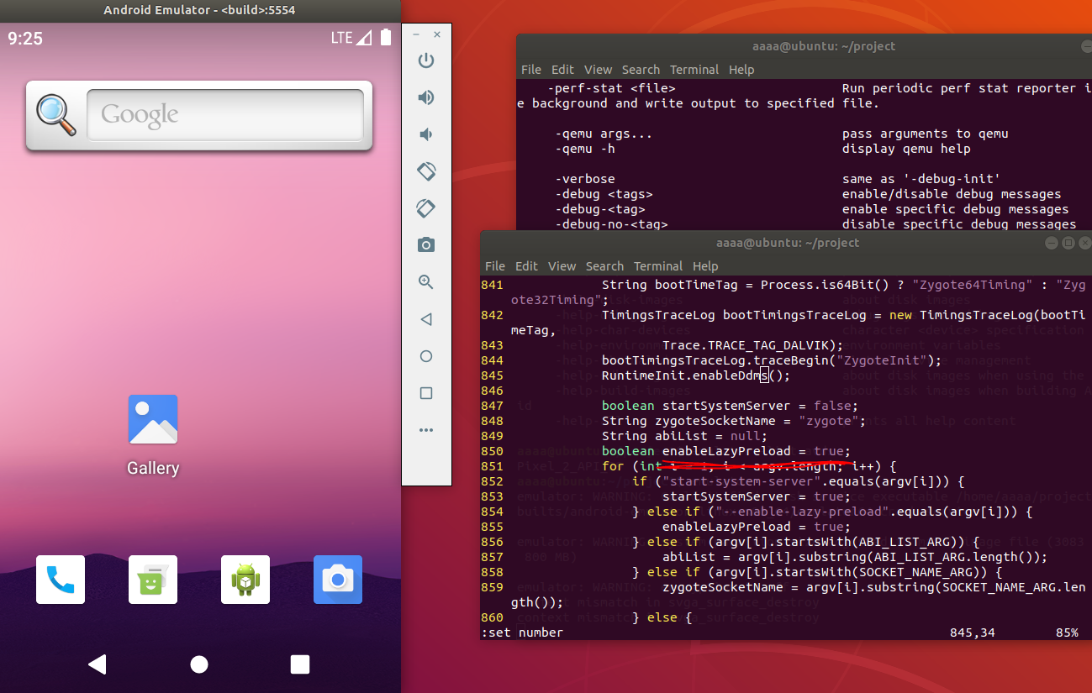Rotate emulator right using second rotate icon
This screenshot has width=1092, height=693.
click(426, 207)
